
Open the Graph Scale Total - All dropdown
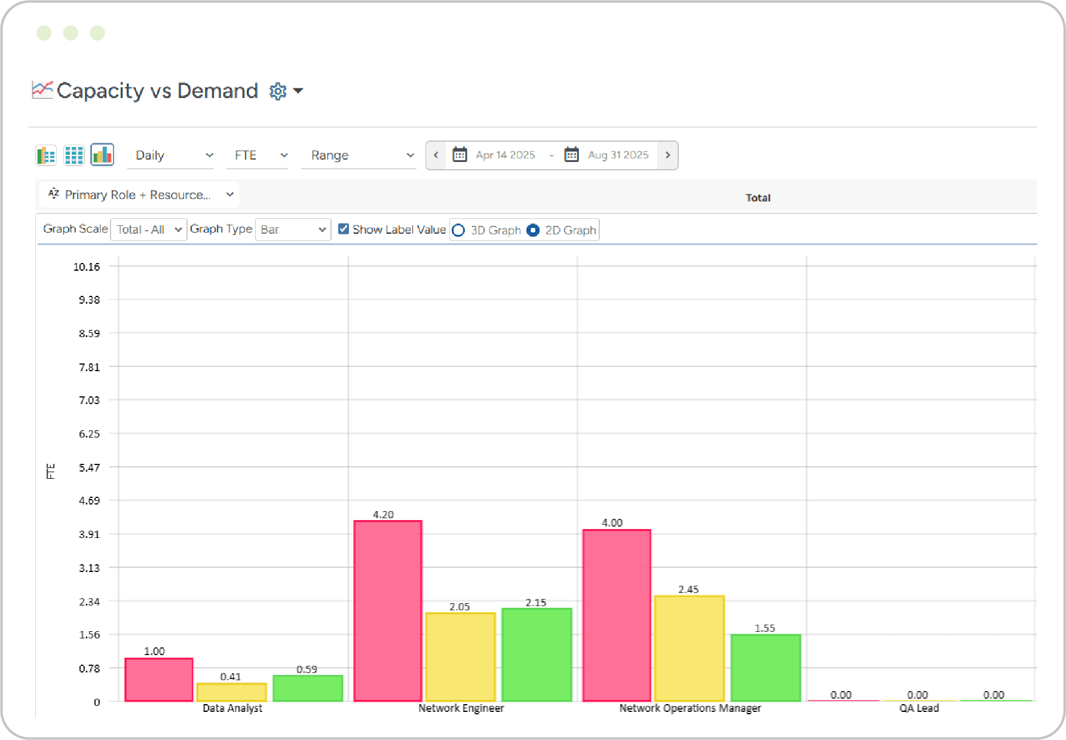149,230
